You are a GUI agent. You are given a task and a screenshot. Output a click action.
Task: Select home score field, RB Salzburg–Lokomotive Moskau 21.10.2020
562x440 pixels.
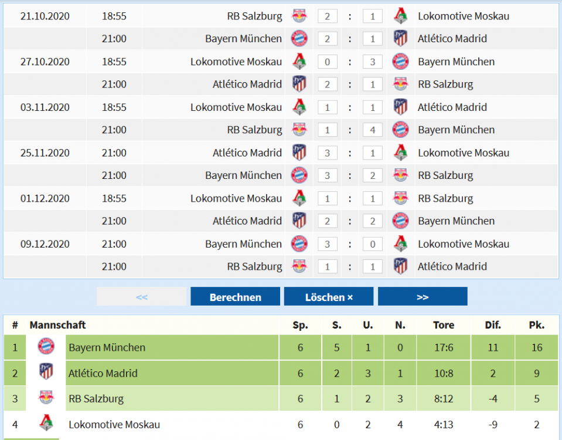[x=327, y=16]
